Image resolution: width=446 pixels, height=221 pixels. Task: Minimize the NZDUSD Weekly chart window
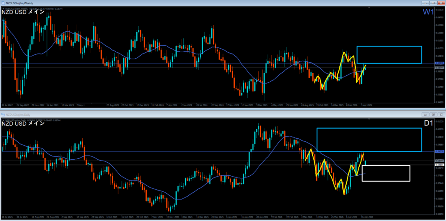426,3
